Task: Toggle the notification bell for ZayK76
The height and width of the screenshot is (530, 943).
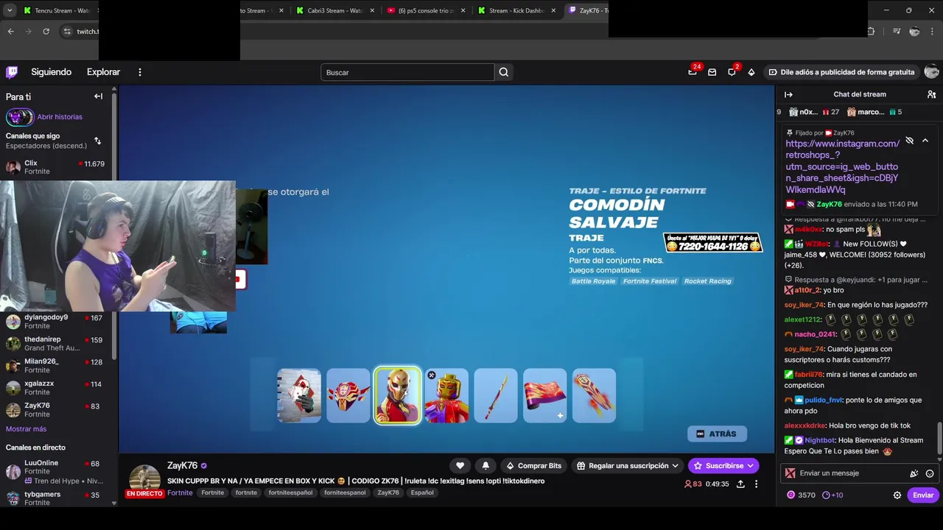Action: [x=485, y=465]
